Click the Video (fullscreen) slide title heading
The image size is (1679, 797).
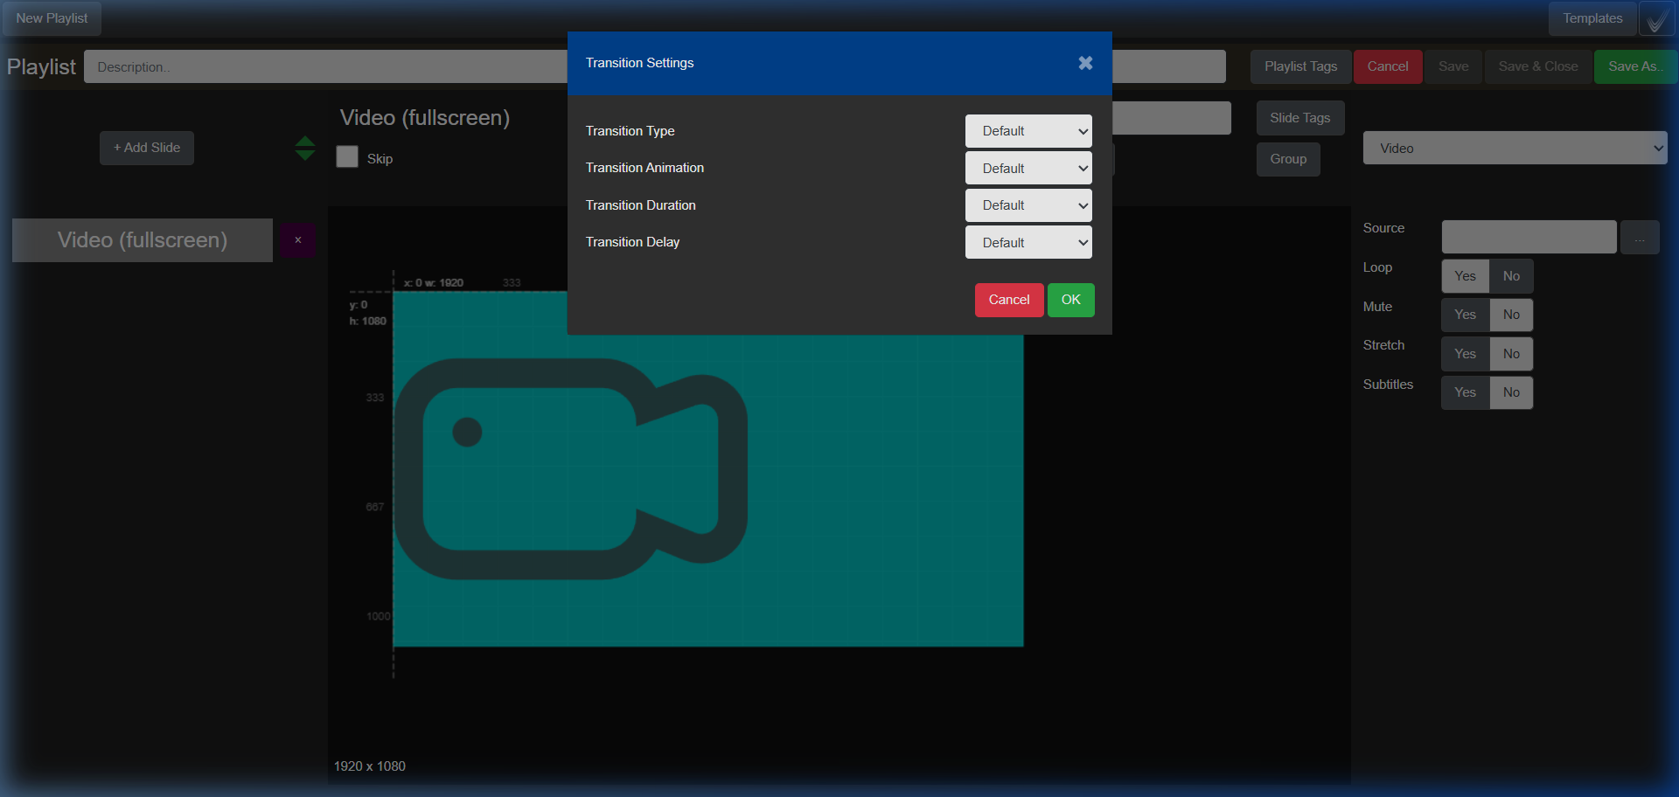pyautogui.click(x=425, y=117)
